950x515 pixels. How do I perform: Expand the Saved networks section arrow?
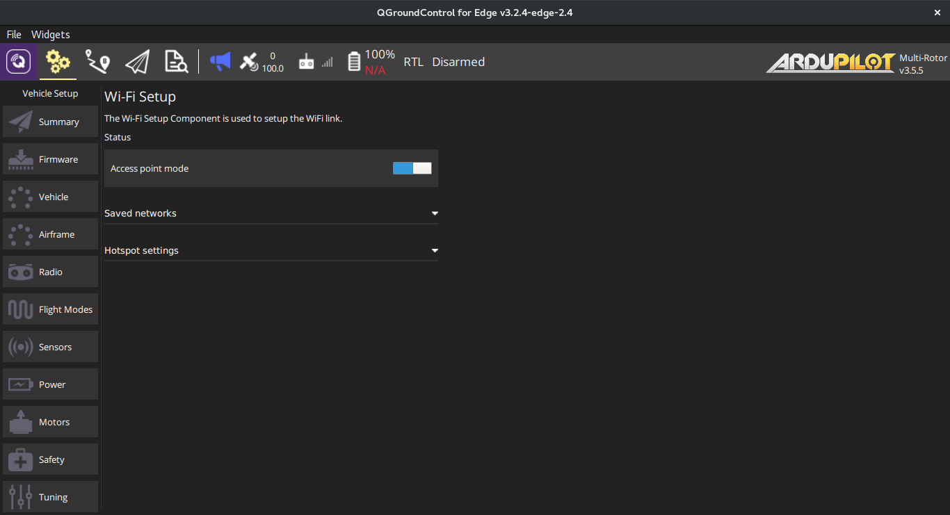point(435,213)
